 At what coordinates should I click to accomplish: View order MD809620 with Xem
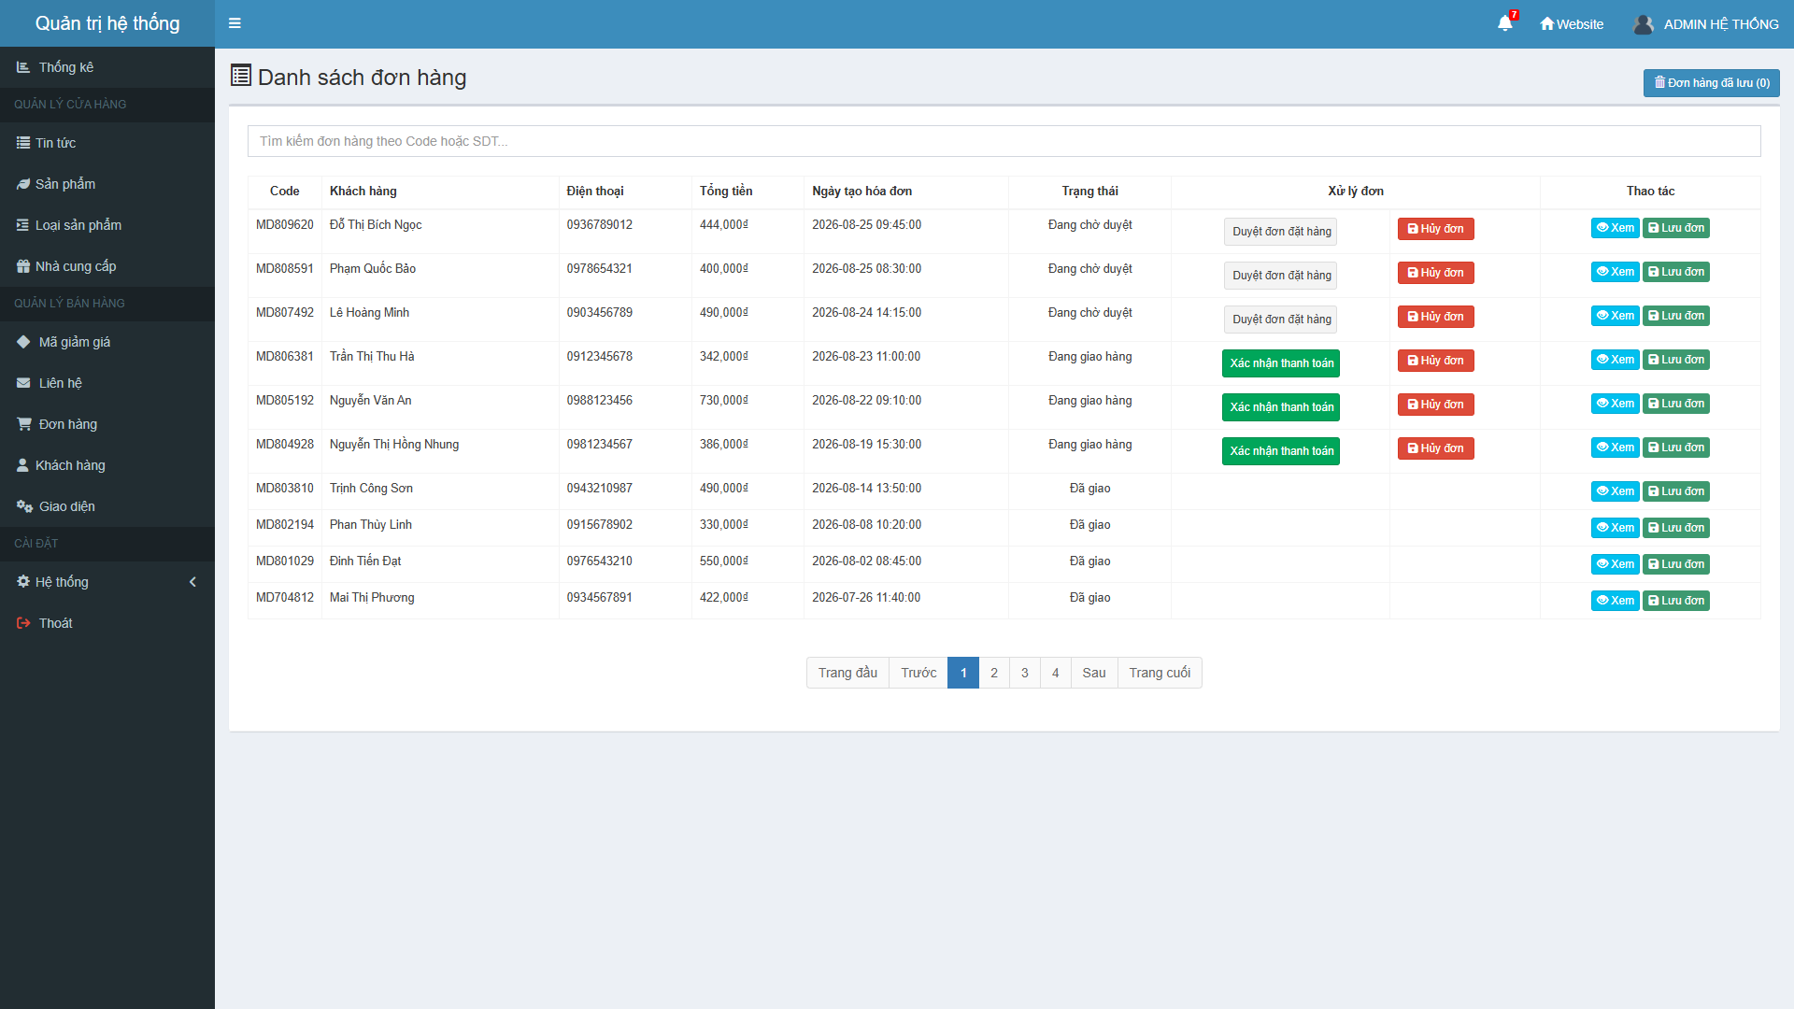(1615, 228)
